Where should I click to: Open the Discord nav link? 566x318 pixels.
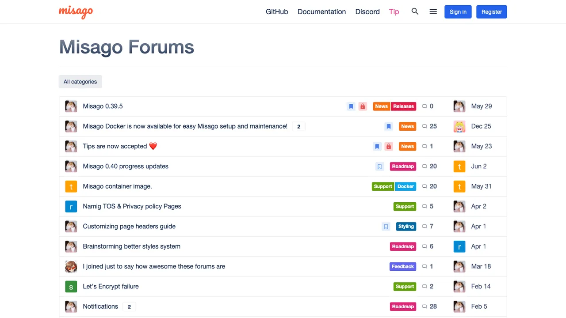coord(367,12)
